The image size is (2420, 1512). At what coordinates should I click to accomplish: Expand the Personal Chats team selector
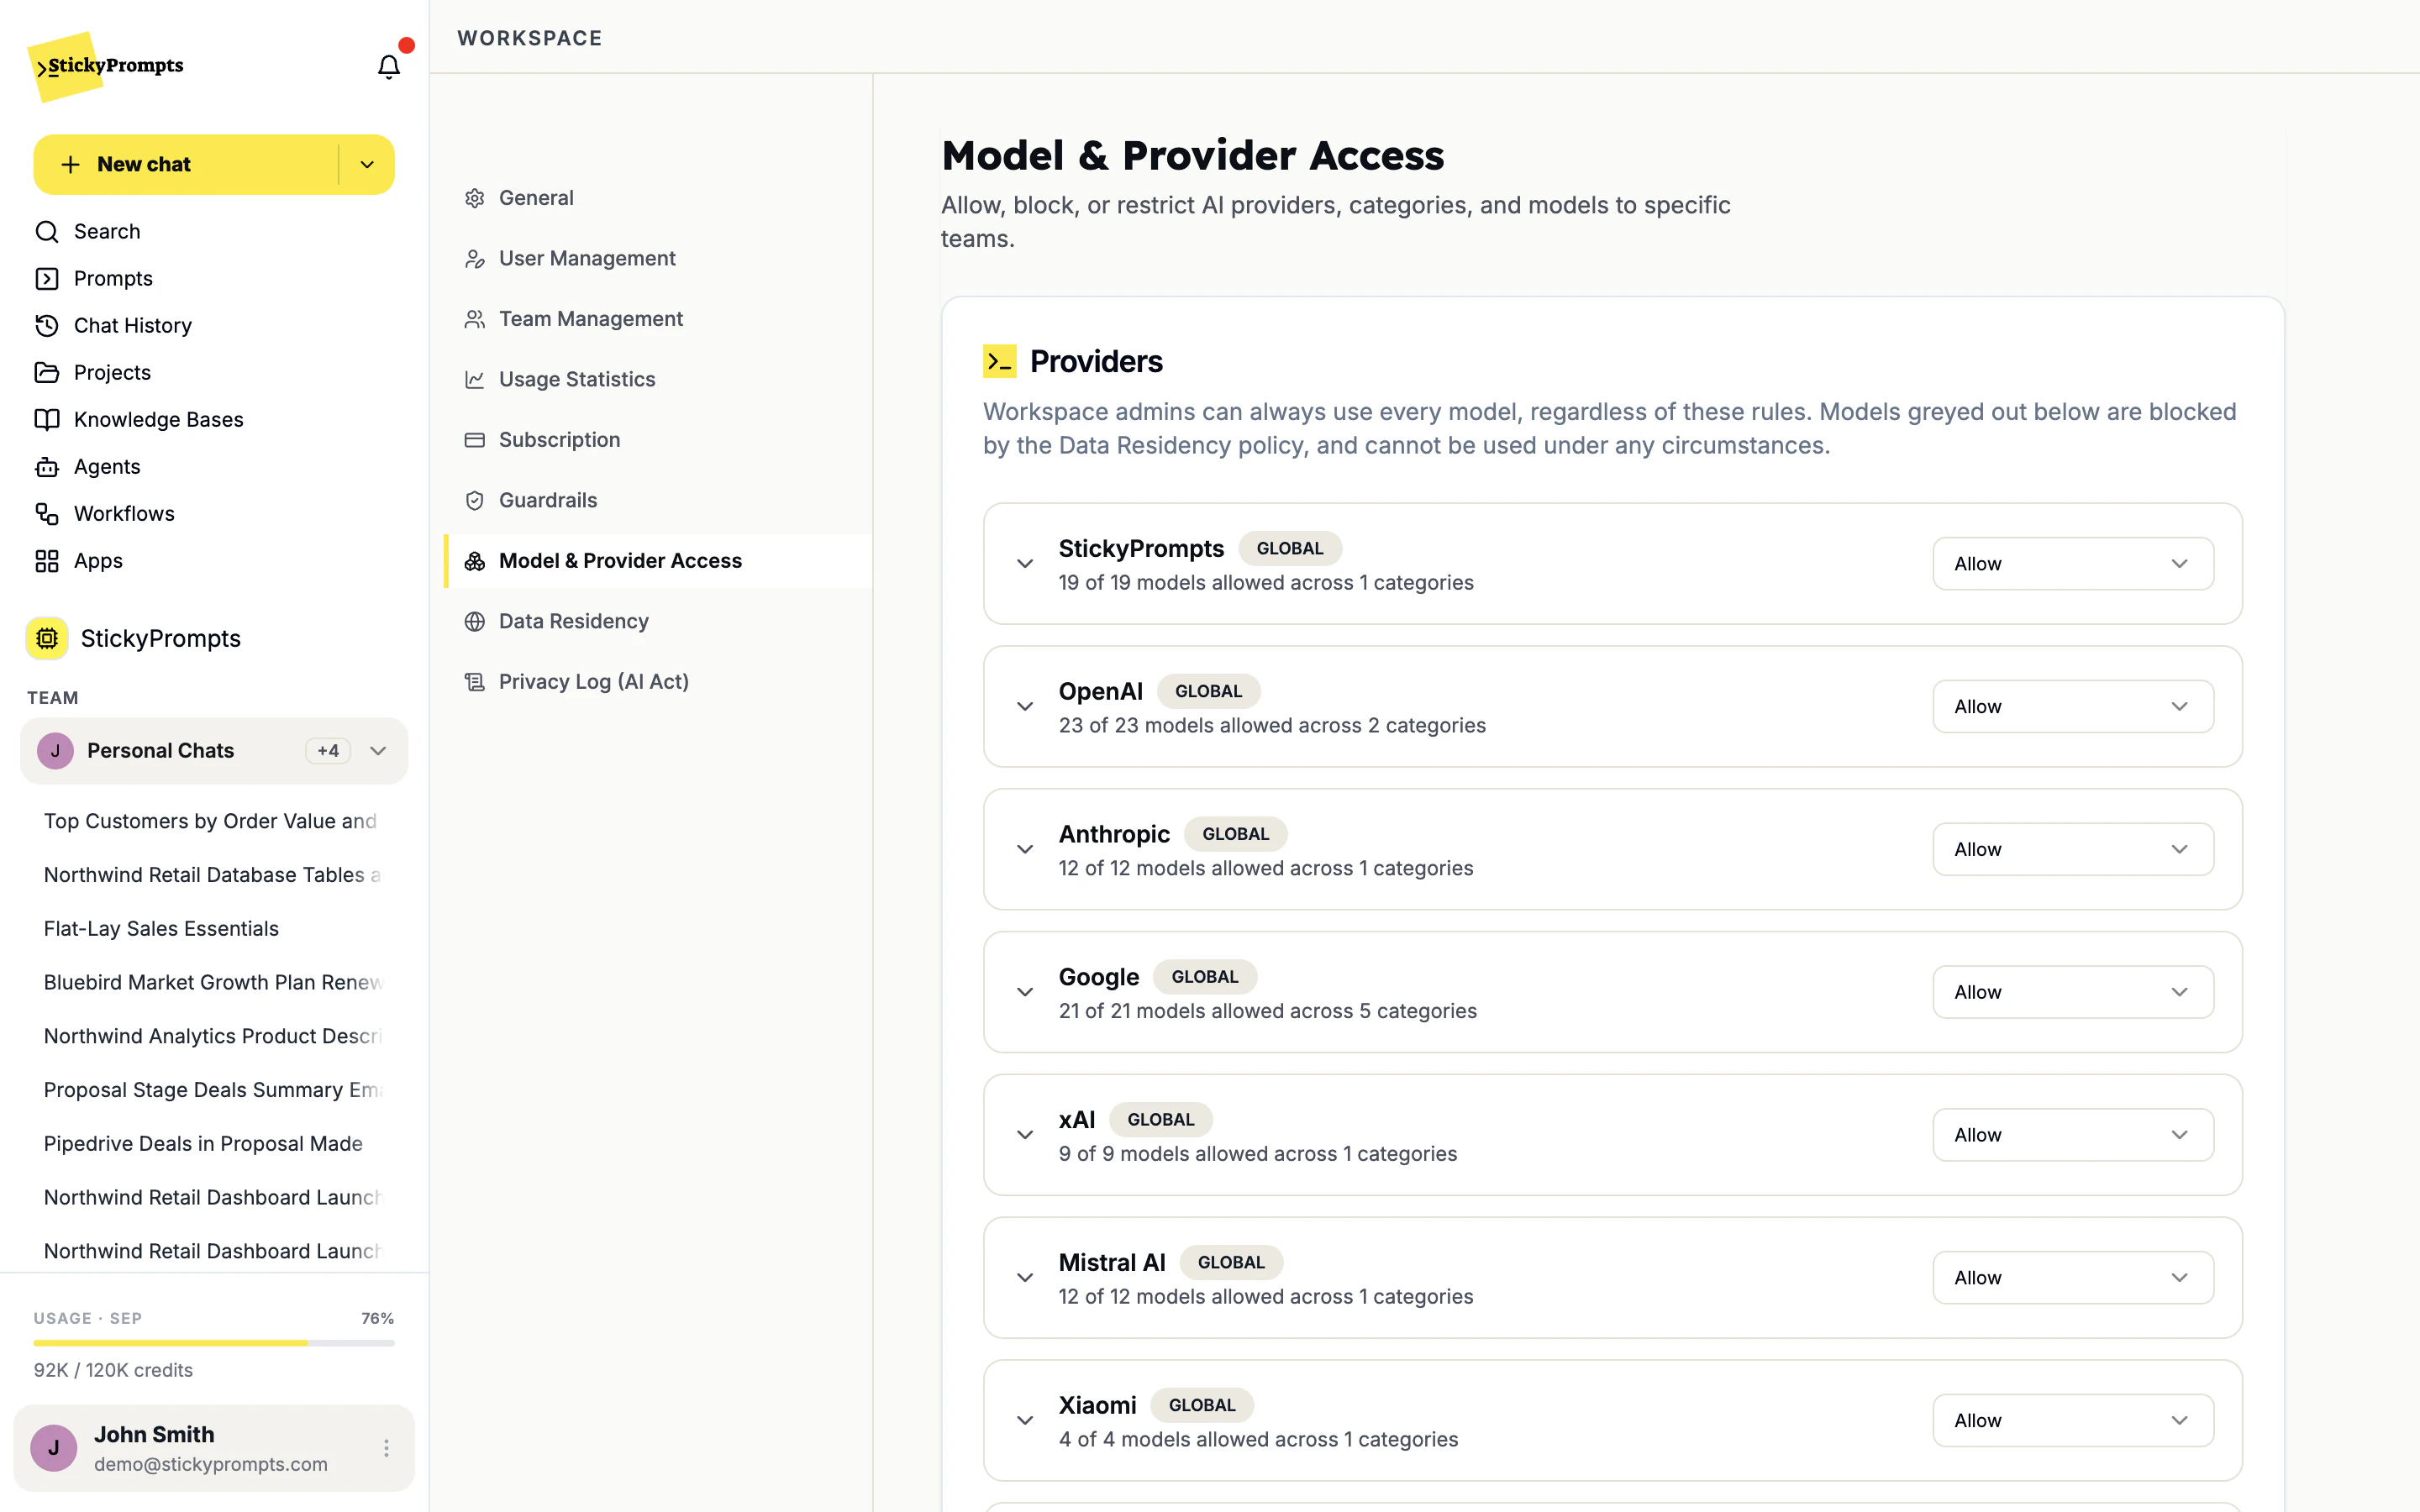tap(214, 751)
